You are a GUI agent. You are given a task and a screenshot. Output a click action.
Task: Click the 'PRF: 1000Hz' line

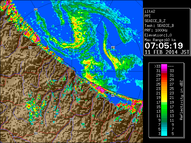click(x=156, y=30)
